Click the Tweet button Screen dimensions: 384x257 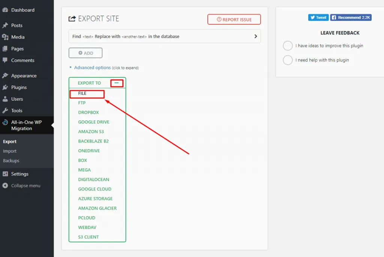point(318,17)
